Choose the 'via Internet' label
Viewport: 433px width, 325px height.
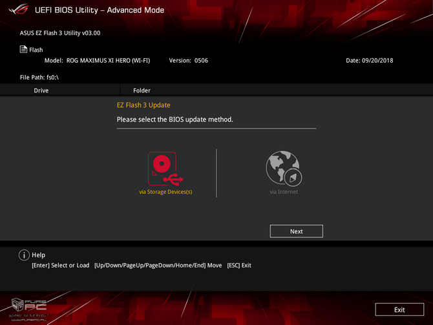coord(284,192)
